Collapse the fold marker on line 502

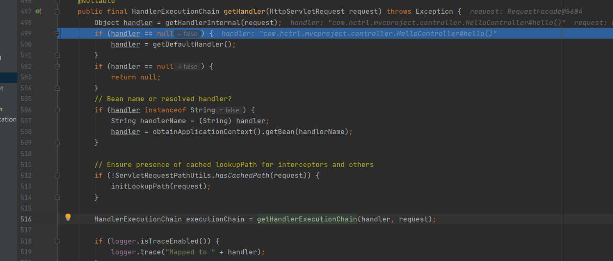pos(57,67)
